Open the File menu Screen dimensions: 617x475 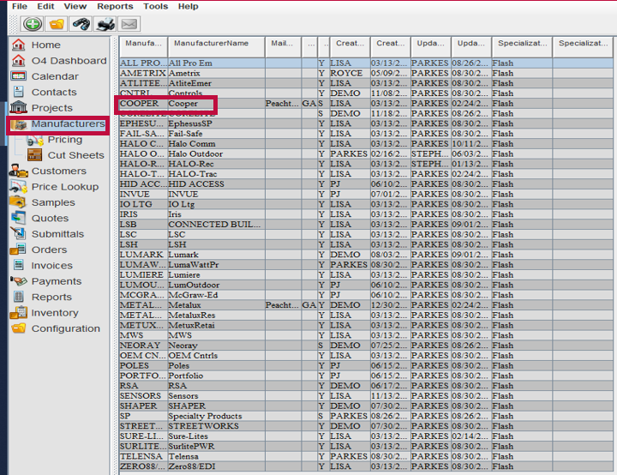coord(20,6)
